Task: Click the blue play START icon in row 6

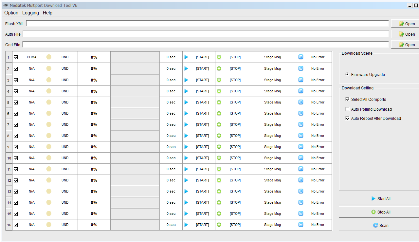Action: point(186,113)
